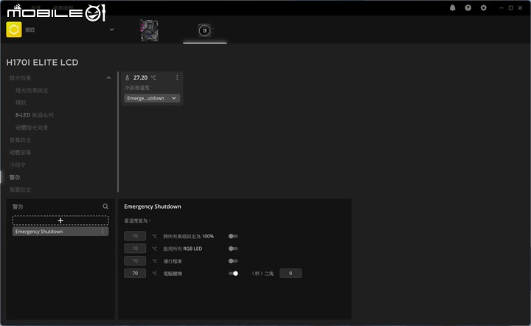Viewport: 531px width, 326px height.
Task: Click the temperature field in the RGB LED row
Action: coord(135,249)
